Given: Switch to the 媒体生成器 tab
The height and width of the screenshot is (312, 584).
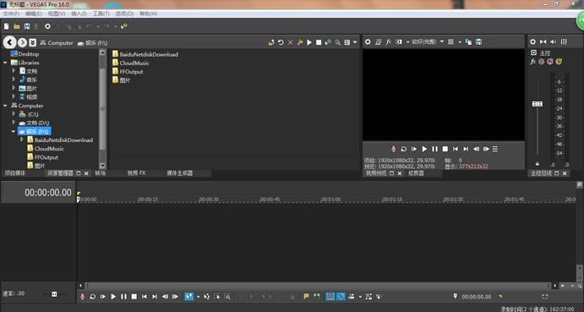Looking at the screenshot, I should 179,173.
